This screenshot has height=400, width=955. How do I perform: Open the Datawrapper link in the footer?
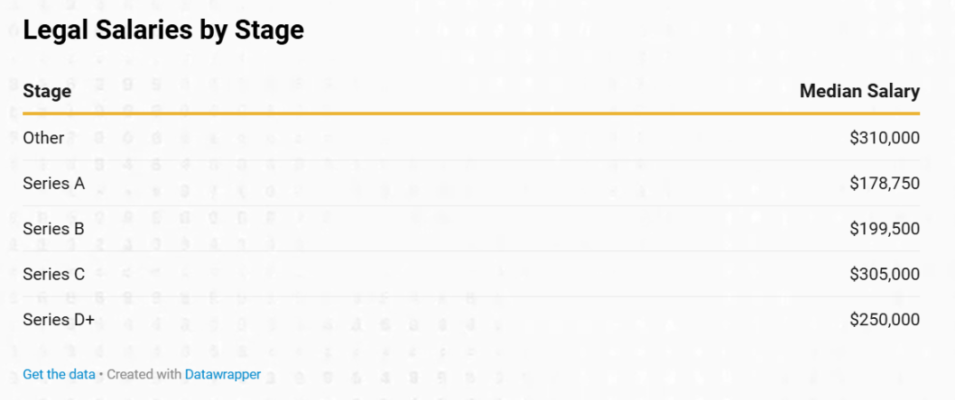click(222, 374)
